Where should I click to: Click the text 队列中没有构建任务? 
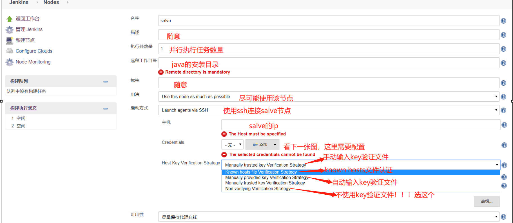point(26,91)
